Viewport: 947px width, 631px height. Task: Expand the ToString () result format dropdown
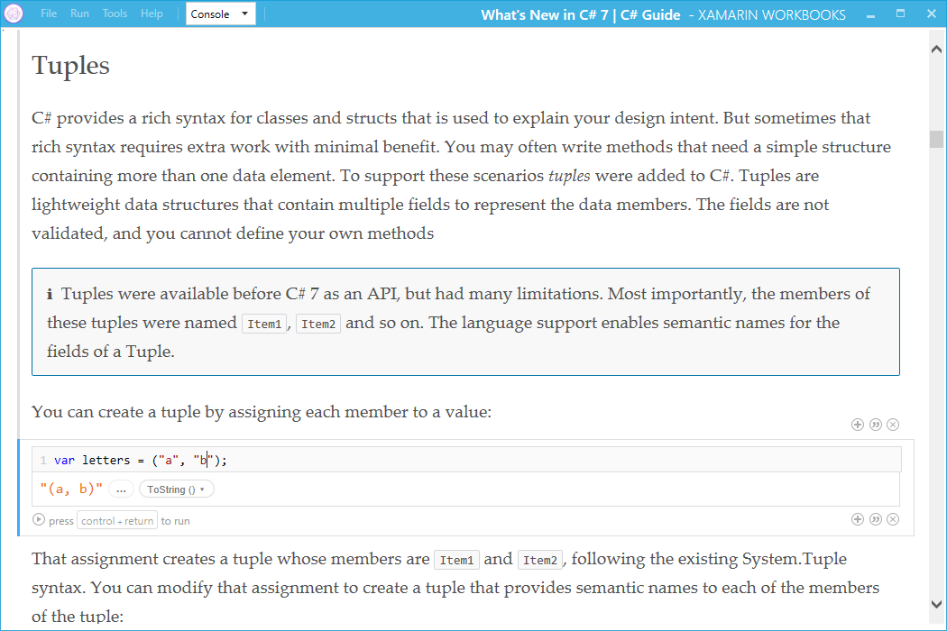pos(176,489)
